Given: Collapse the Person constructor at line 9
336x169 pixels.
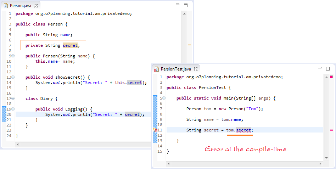Looking at the screenshot, I should pos(13,56).
